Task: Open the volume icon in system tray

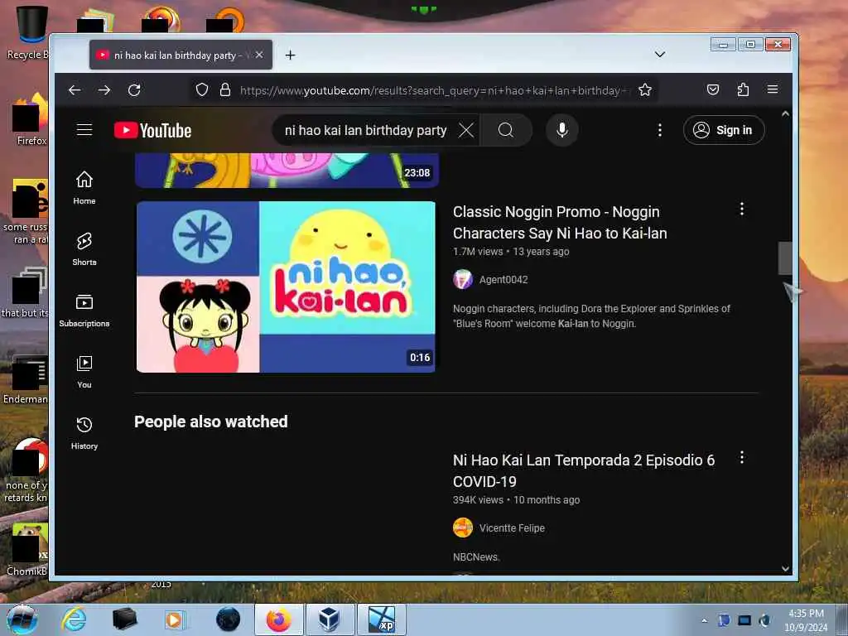Action: [764, 620]
